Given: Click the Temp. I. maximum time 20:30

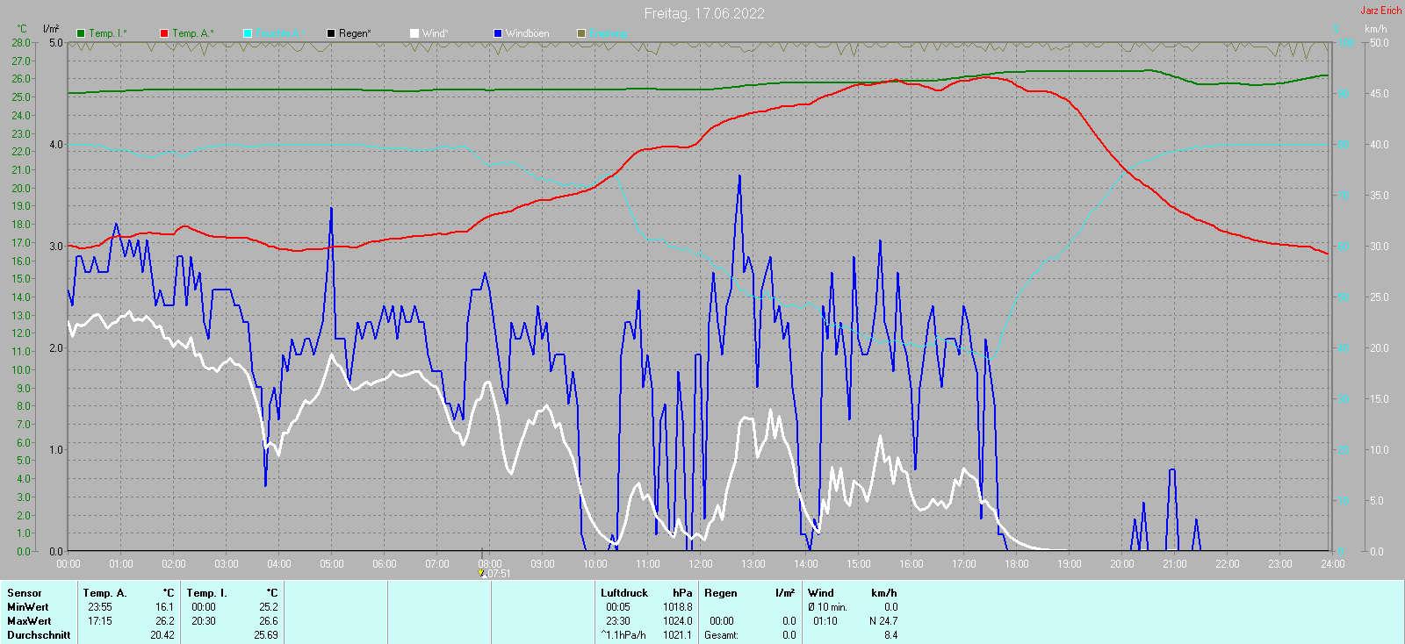Looking at the screenshot, I should pyautogui.click(x=204, y=621).
